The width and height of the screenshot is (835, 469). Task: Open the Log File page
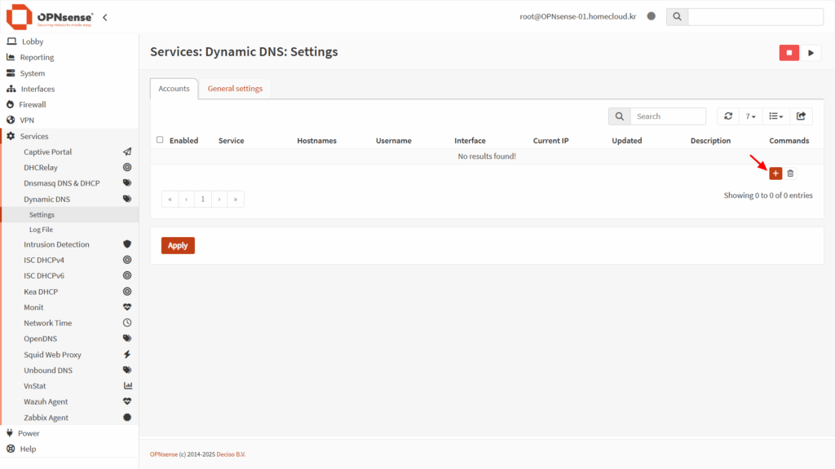point(41,230)
